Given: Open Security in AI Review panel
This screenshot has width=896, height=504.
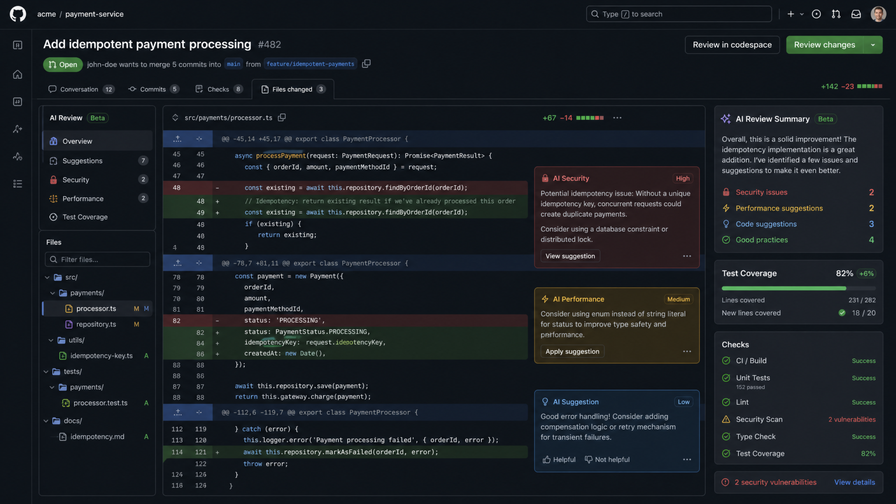Looking at the screenshot, I should [x=98, y=179].
